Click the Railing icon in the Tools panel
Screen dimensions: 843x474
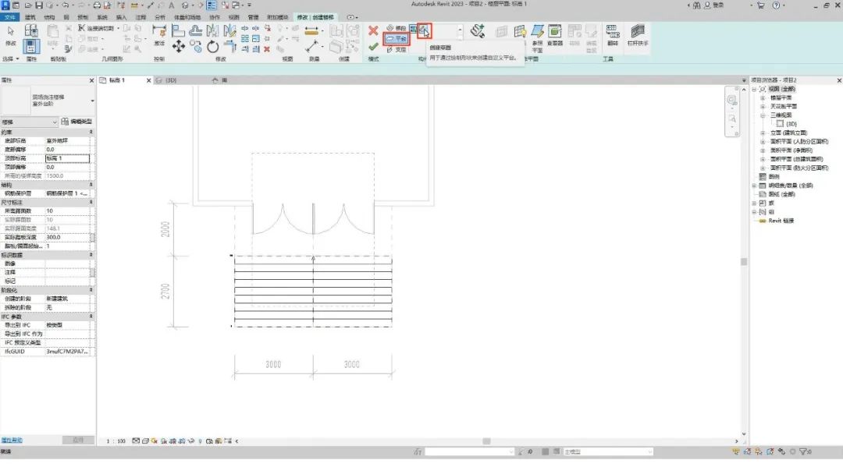638,34
